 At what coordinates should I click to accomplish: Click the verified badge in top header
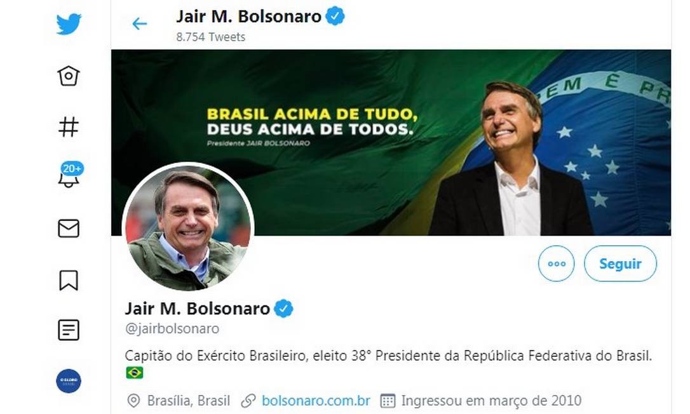[x=335, y=17]
